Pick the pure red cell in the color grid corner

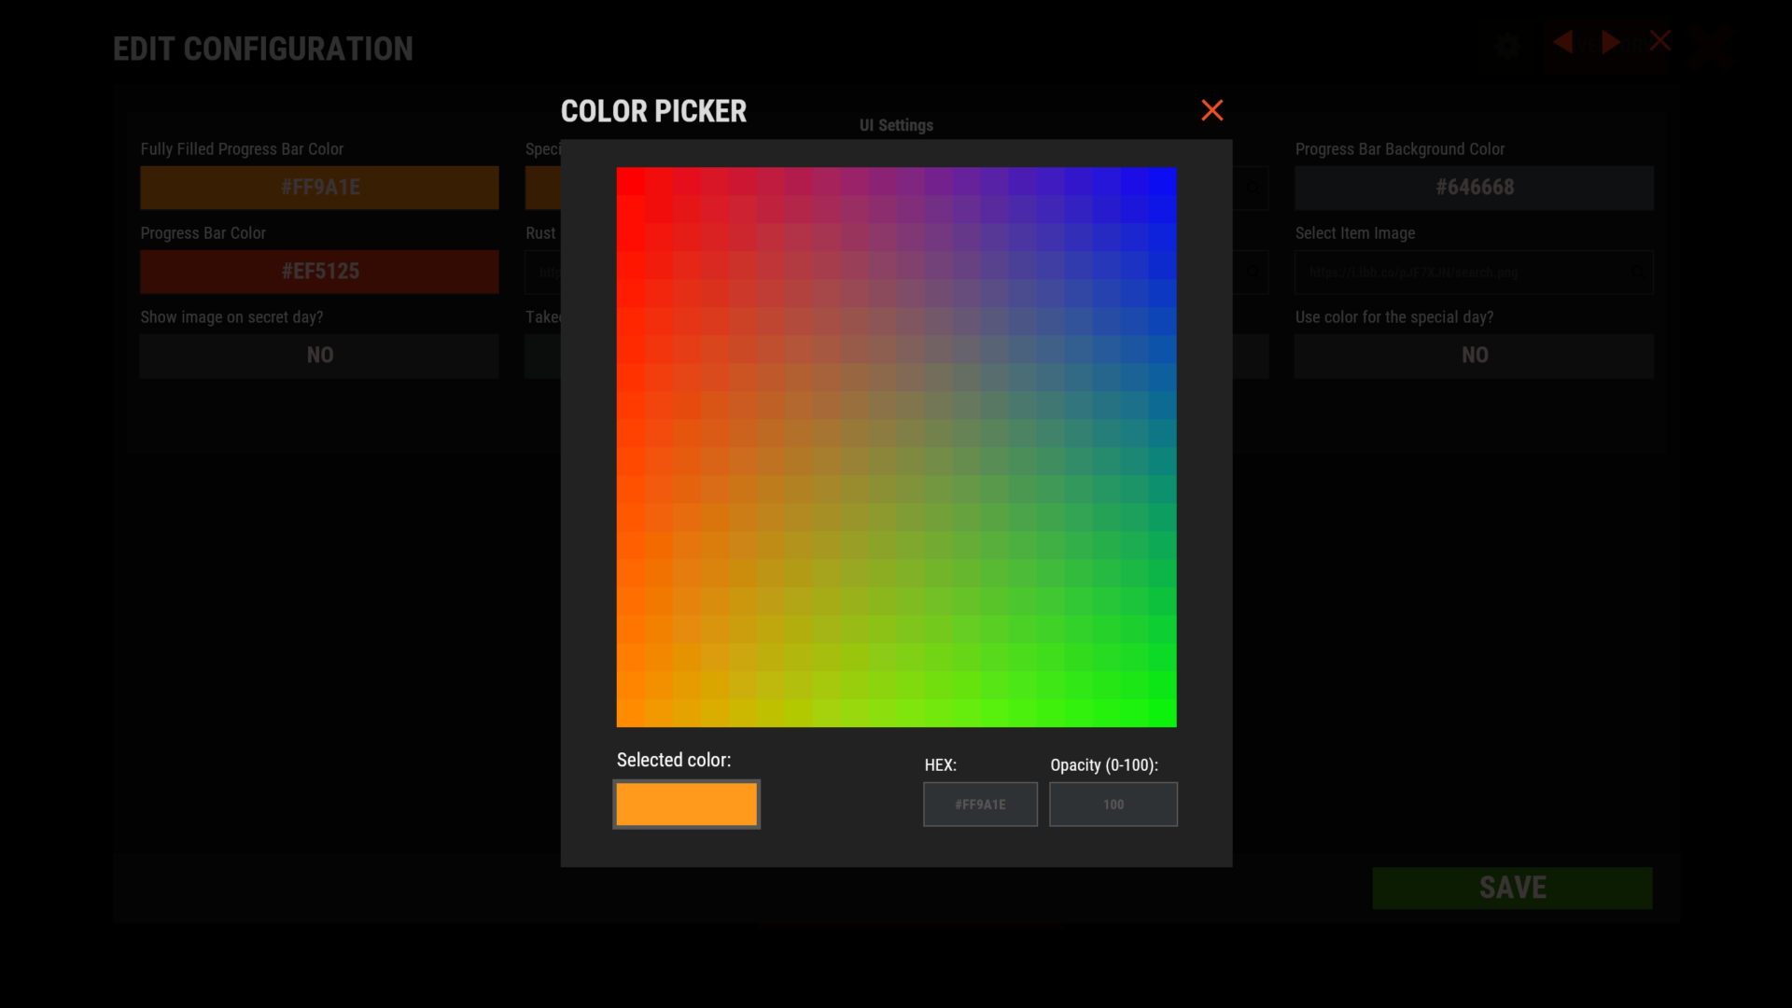coord(630,181)
